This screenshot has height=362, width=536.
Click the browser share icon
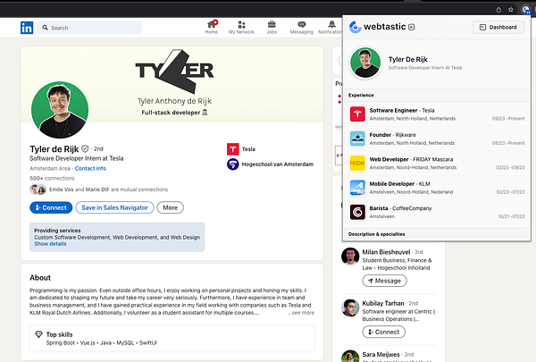[x=498, y=10]
